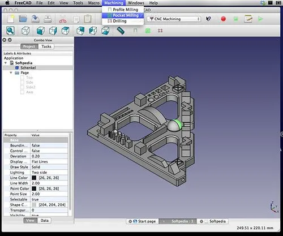Toggle the Axo view checkbox
The width and height of the screenshot is (283, 236).
tap(22, 92)
